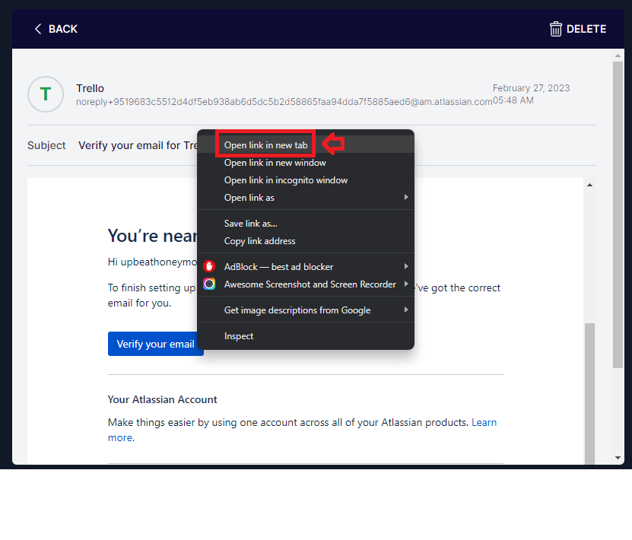Click the Awesome Screenshot colorful circle icon
This screenshot has width=632, height=540.
209,284
